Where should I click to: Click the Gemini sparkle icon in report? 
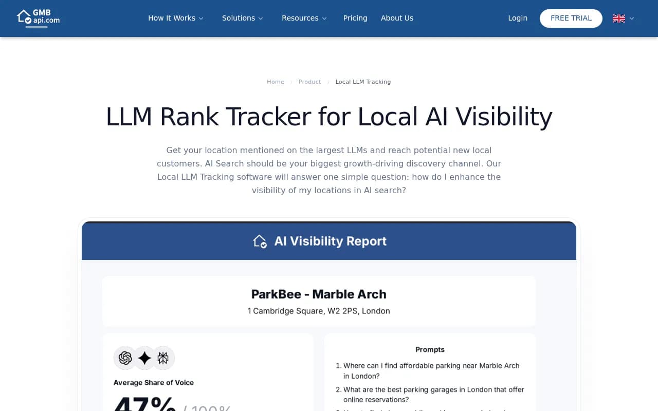pos(144,358)
